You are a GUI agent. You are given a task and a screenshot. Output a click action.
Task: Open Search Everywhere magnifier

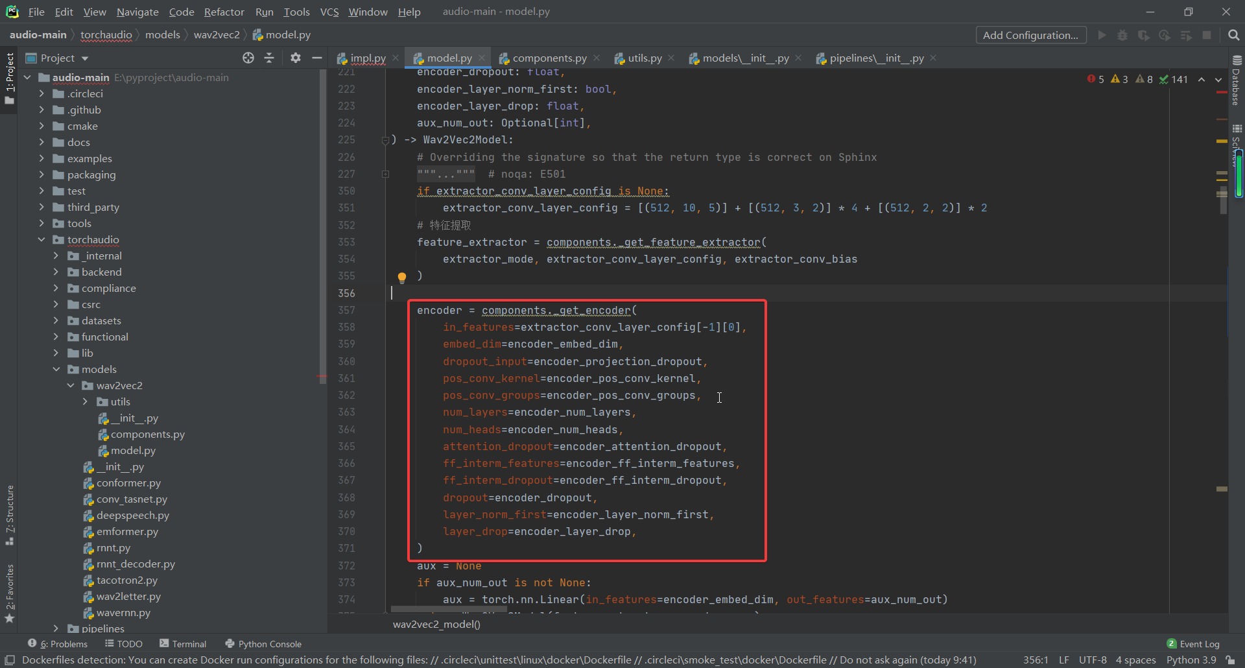[1234, 35]
